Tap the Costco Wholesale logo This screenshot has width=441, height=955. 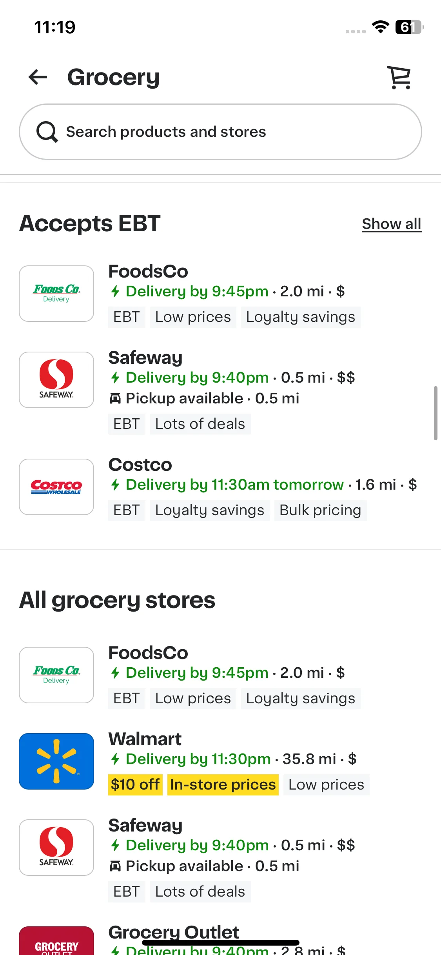coord(56,487)
